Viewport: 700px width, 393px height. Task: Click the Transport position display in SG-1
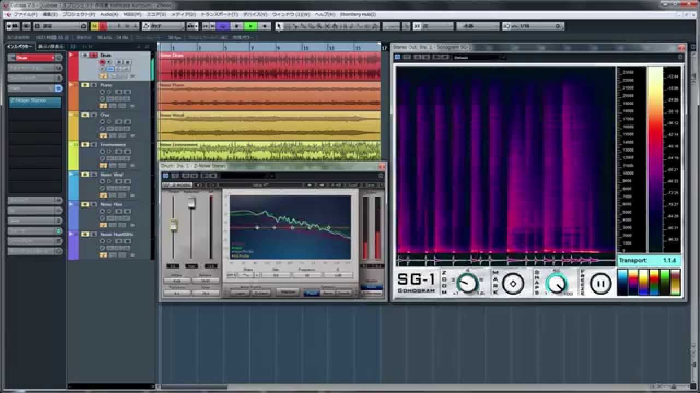coord(649,260)
